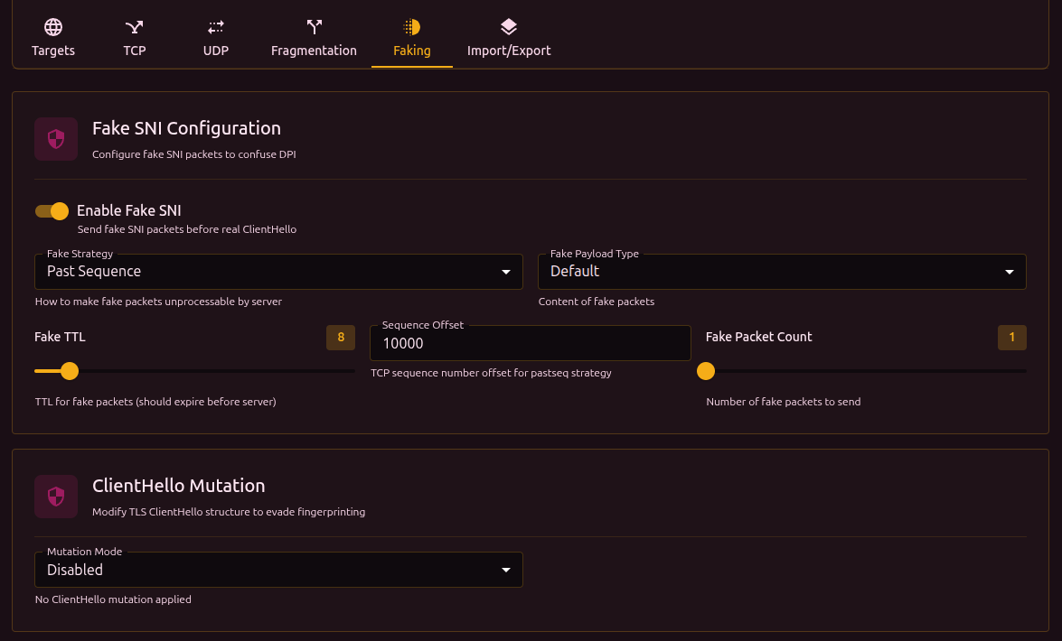Click the TCP merge-arrows icon
This screenshot has width=1062, height=641.
tap(135, 27)
